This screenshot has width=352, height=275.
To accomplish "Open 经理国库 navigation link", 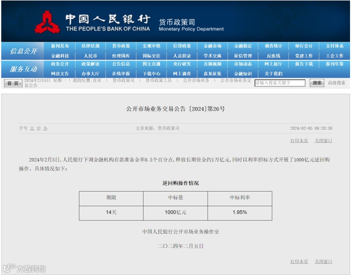I will pyautogui.click(x=121, y=56).
